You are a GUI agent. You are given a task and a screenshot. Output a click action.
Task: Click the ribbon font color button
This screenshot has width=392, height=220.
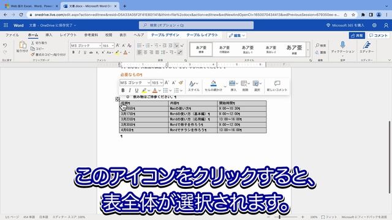(x=126, y=53)
